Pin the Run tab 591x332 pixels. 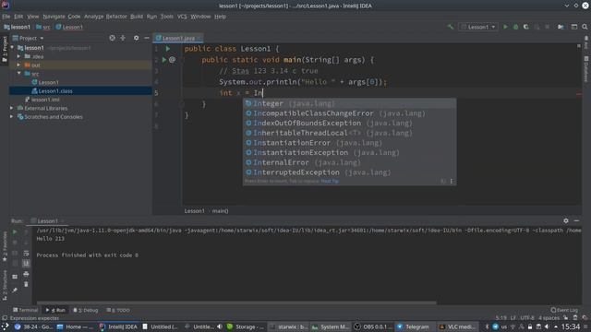[15, 290]
